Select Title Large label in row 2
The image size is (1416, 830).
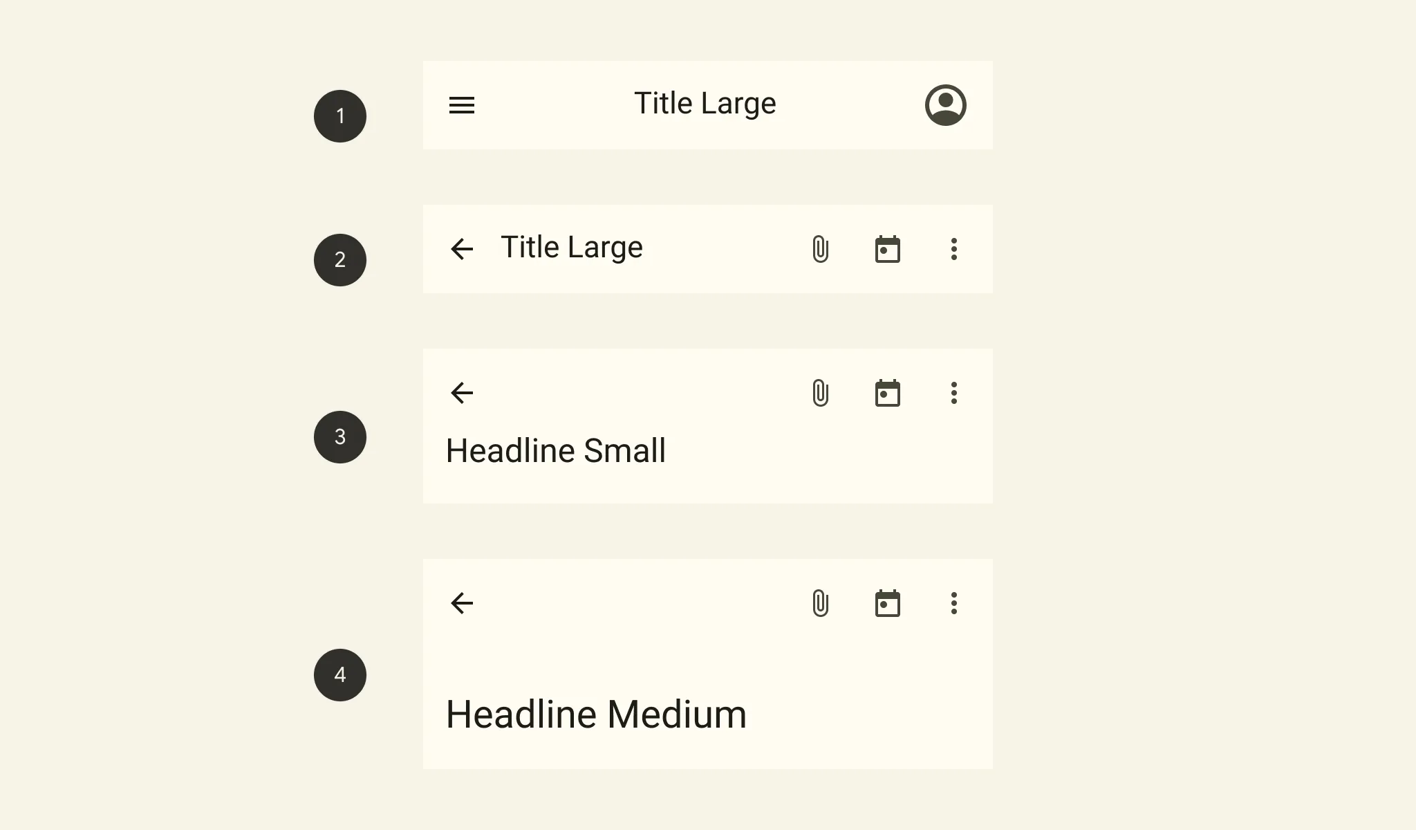(572, 247)
